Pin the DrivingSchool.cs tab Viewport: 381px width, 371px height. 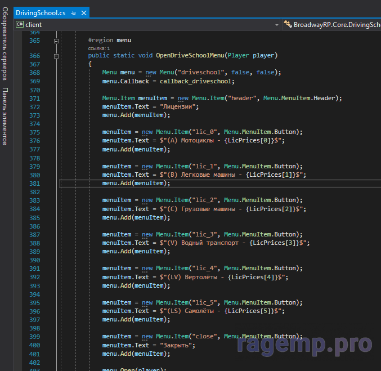click(73, 12)
